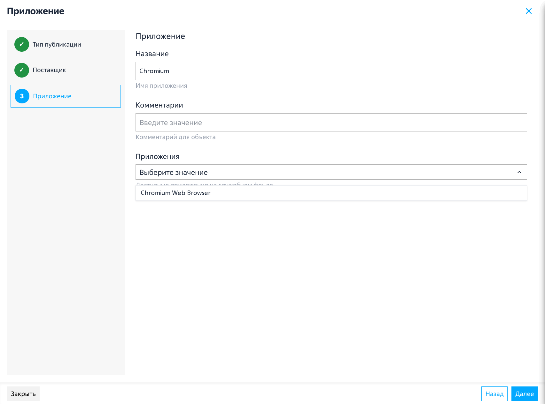Select the Приложение step in sidebar

pyautogui.click(x=66, y=96)
